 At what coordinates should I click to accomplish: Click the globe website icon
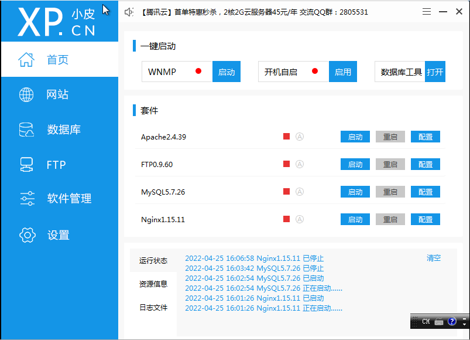(x=26, y=94)
